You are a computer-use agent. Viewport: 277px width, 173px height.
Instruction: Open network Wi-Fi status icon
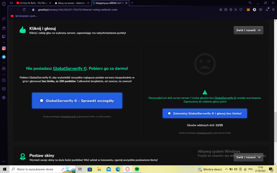[x=245, y=169]
